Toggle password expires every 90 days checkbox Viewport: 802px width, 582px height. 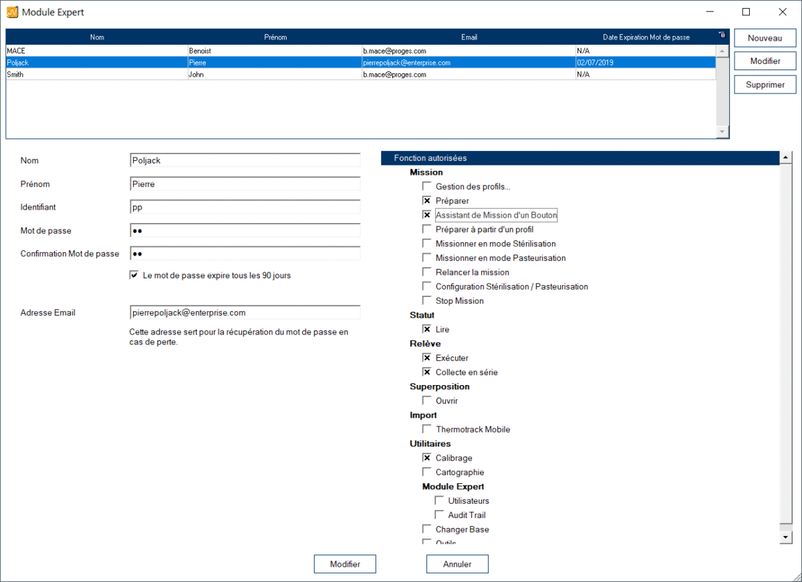click(134, 275)
